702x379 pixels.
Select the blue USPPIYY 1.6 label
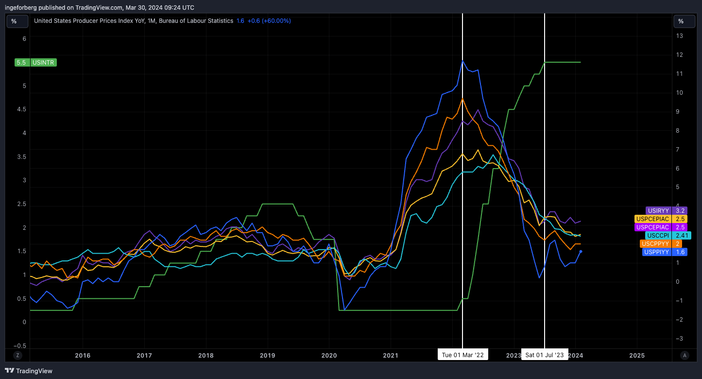point(664,252)
